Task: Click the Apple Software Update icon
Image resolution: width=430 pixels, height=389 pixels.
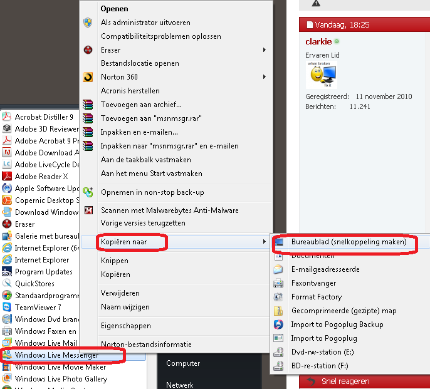Action: coord(6,189)
